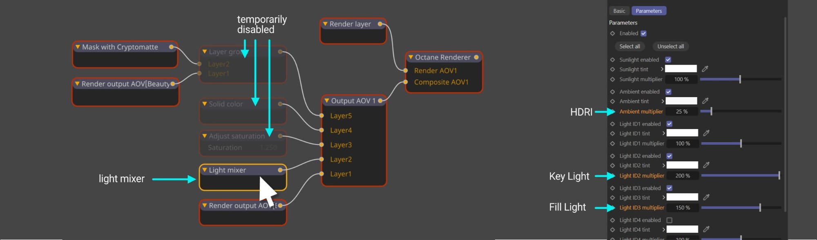Image resolution: width=817 pixels, height=240 pixels.
Task: Click the eyedropper next to Sunlight tint
Action: click(705, 69)
